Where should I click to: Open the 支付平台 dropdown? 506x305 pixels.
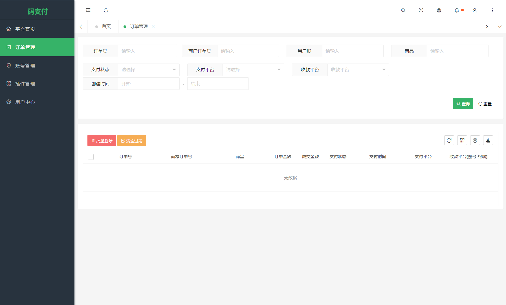[253, 69]
